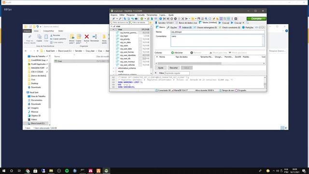Go to first record via toolbar arrow icon
Image resolution: width=309 pixels, height=174 pixels.
[164, 18]
